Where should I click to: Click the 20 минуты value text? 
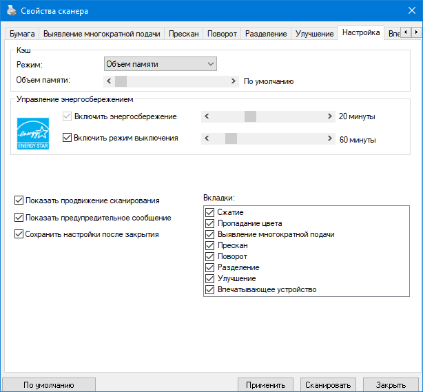coord(357,116)
